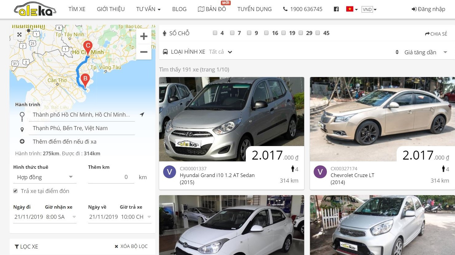Image resolution: width=455 pixels, height=255 pixels.
Task: Click the V avatar for CX00001337
Action: (169, 172)
